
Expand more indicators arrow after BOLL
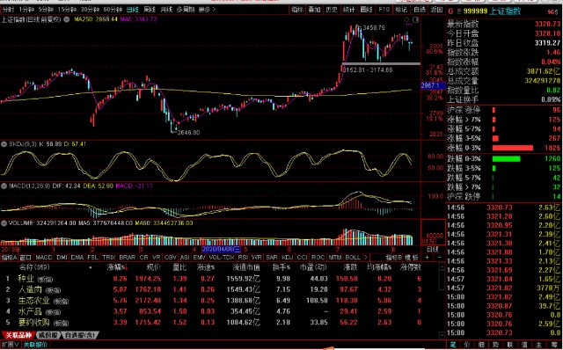coord(366,258)
